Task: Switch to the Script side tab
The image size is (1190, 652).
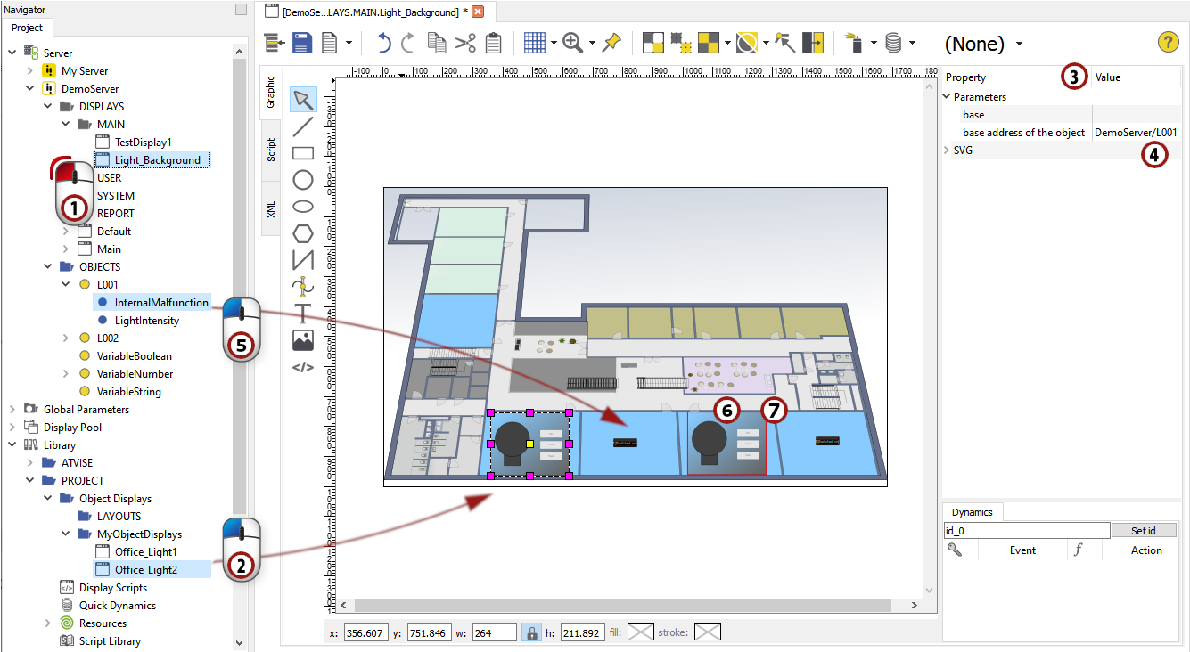Action: pos(271,150)
